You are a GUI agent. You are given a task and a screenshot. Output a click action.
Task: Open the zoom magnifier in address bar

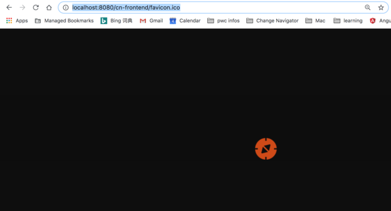point(368,7)
